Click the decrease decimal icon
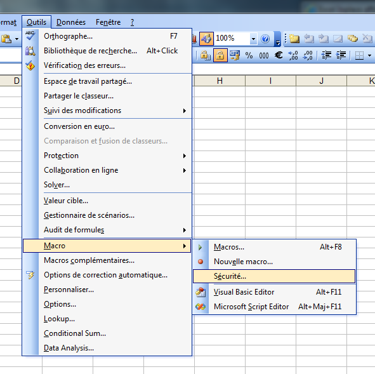Viewport: 375px width, 374px height. (308, 55)
